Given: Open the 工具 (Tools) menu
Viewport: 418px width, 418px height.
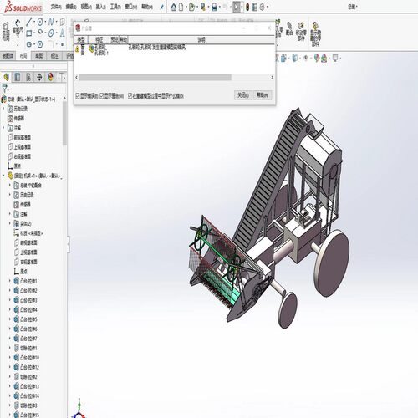Looking at the screenshot, I should coord(115,7).
